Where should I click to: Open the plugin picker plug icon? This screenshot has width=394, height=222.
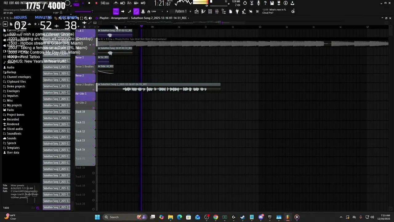click(237, 11)
